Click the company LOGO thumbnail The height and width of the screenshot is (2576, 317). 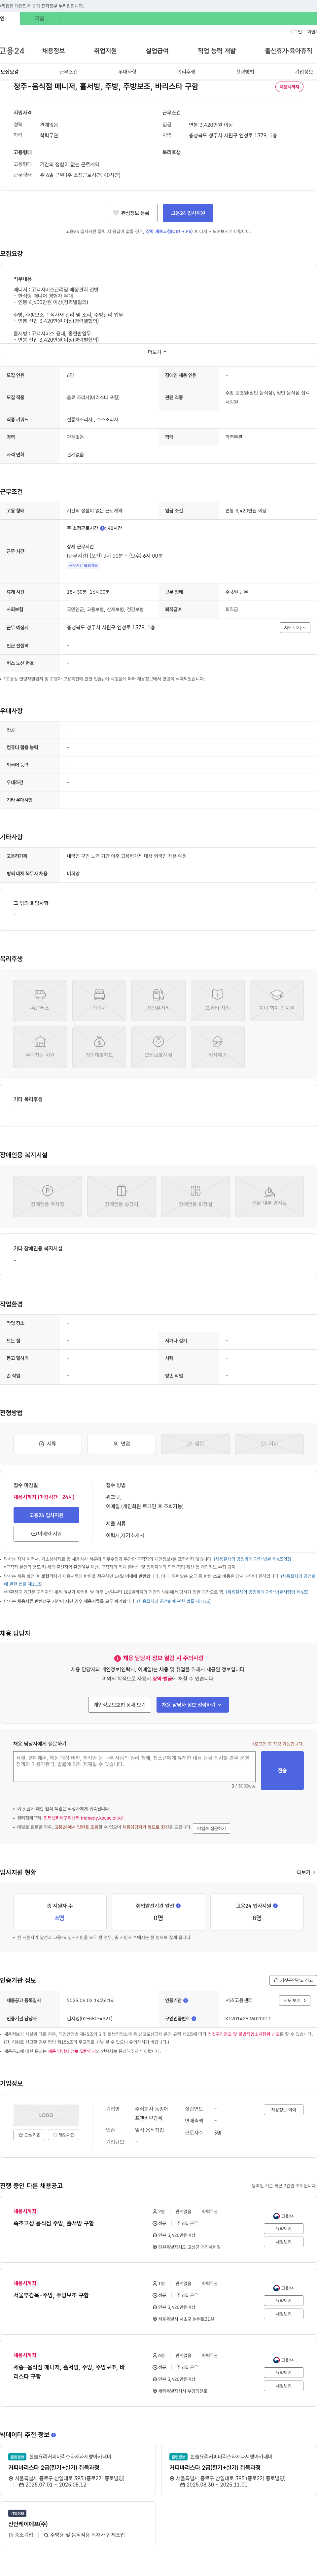click(46, 2115)
